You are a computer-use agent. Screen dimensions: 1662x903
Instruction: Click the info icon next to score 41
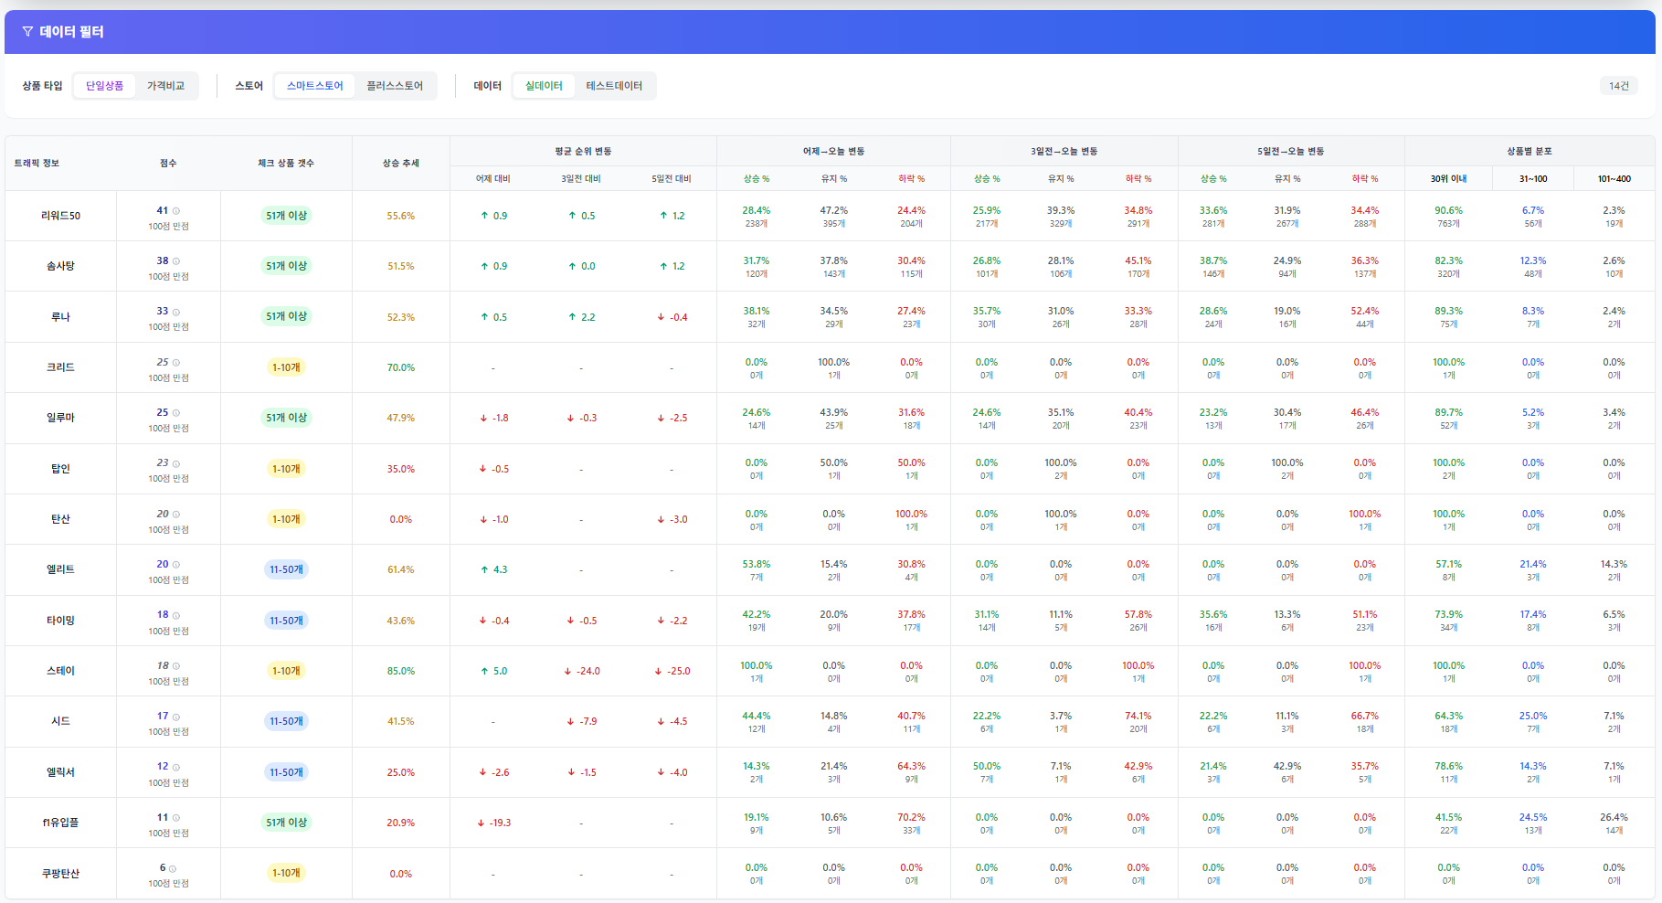(x=176, y=210)
